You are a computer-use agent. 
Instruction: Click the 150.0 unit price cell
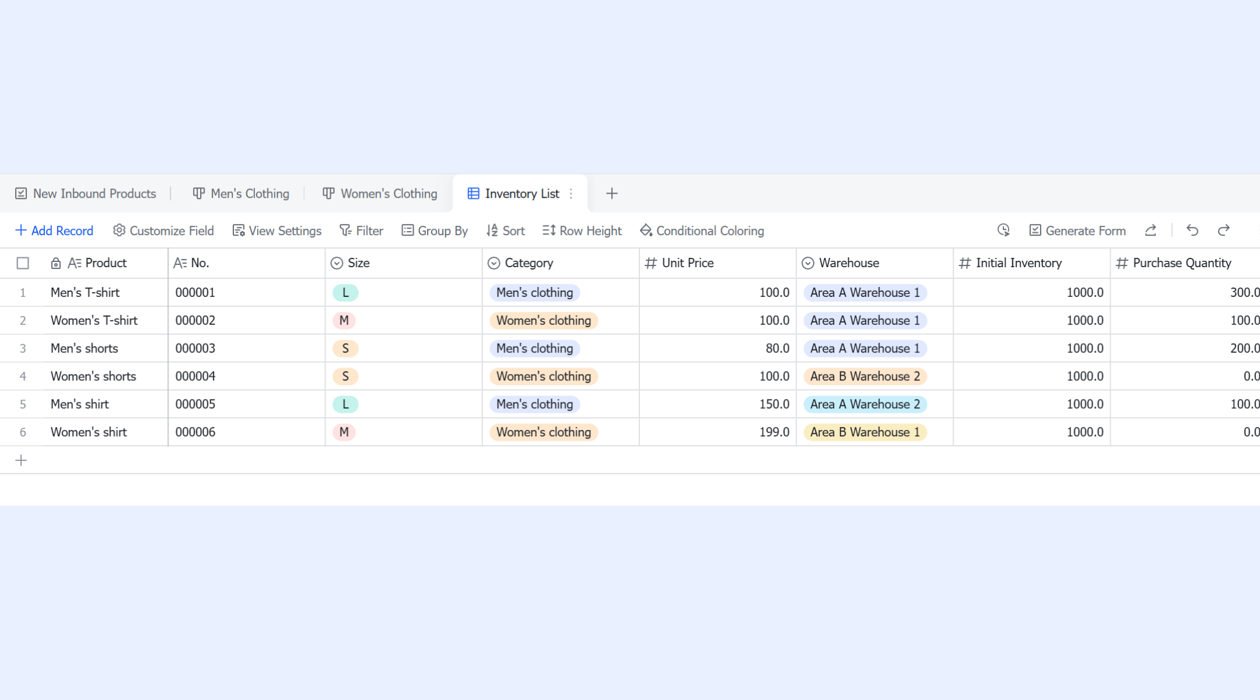[717, 404]
